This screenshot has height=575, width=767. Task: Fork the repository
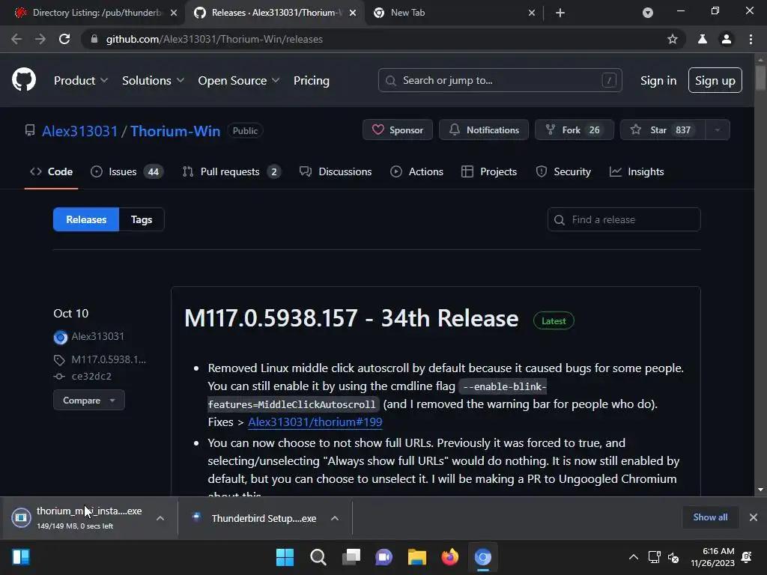coord(574,130)
